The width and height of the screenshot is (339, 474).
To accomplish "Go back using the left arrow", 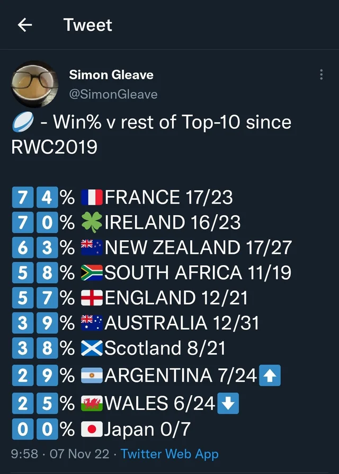I will [24, 25].
